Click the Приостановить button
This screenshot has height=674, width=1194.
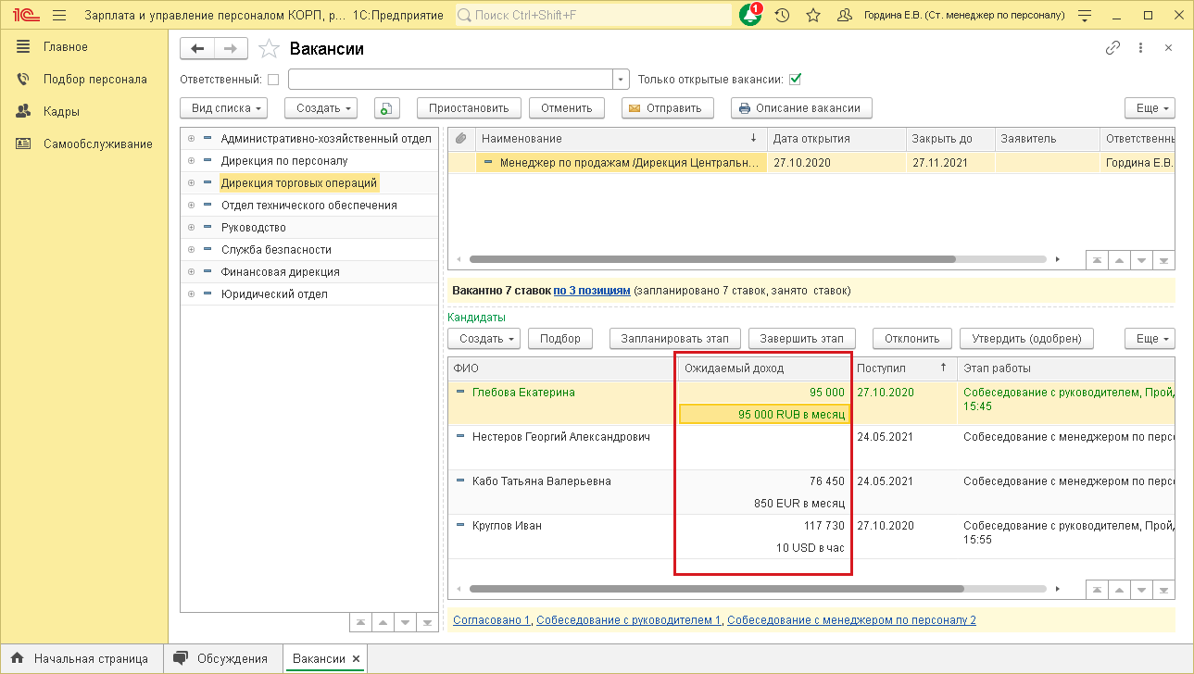point(469,108)
